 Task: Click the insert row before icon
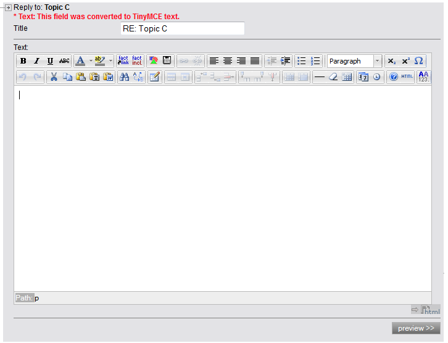point(201,77)
